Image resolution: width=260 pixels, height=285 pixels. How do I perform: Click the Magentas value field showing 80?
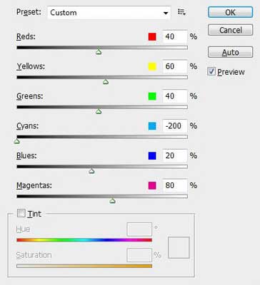coord(175,185)
